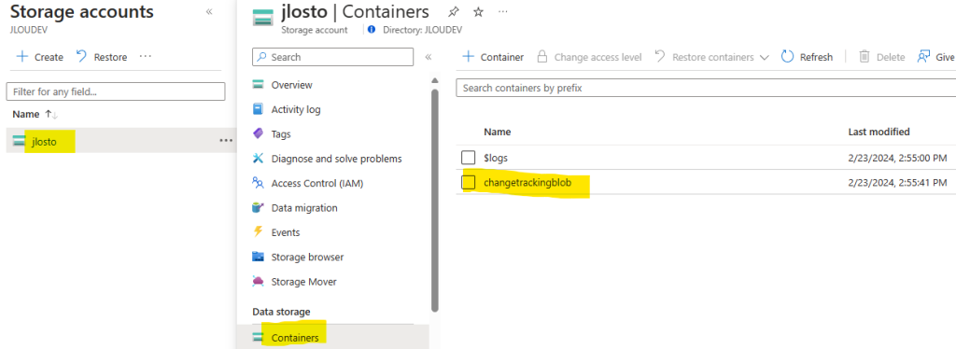Collapse the jlosto resource menu
The width and height of the screenshot is (956, 349).
[428, 57]
